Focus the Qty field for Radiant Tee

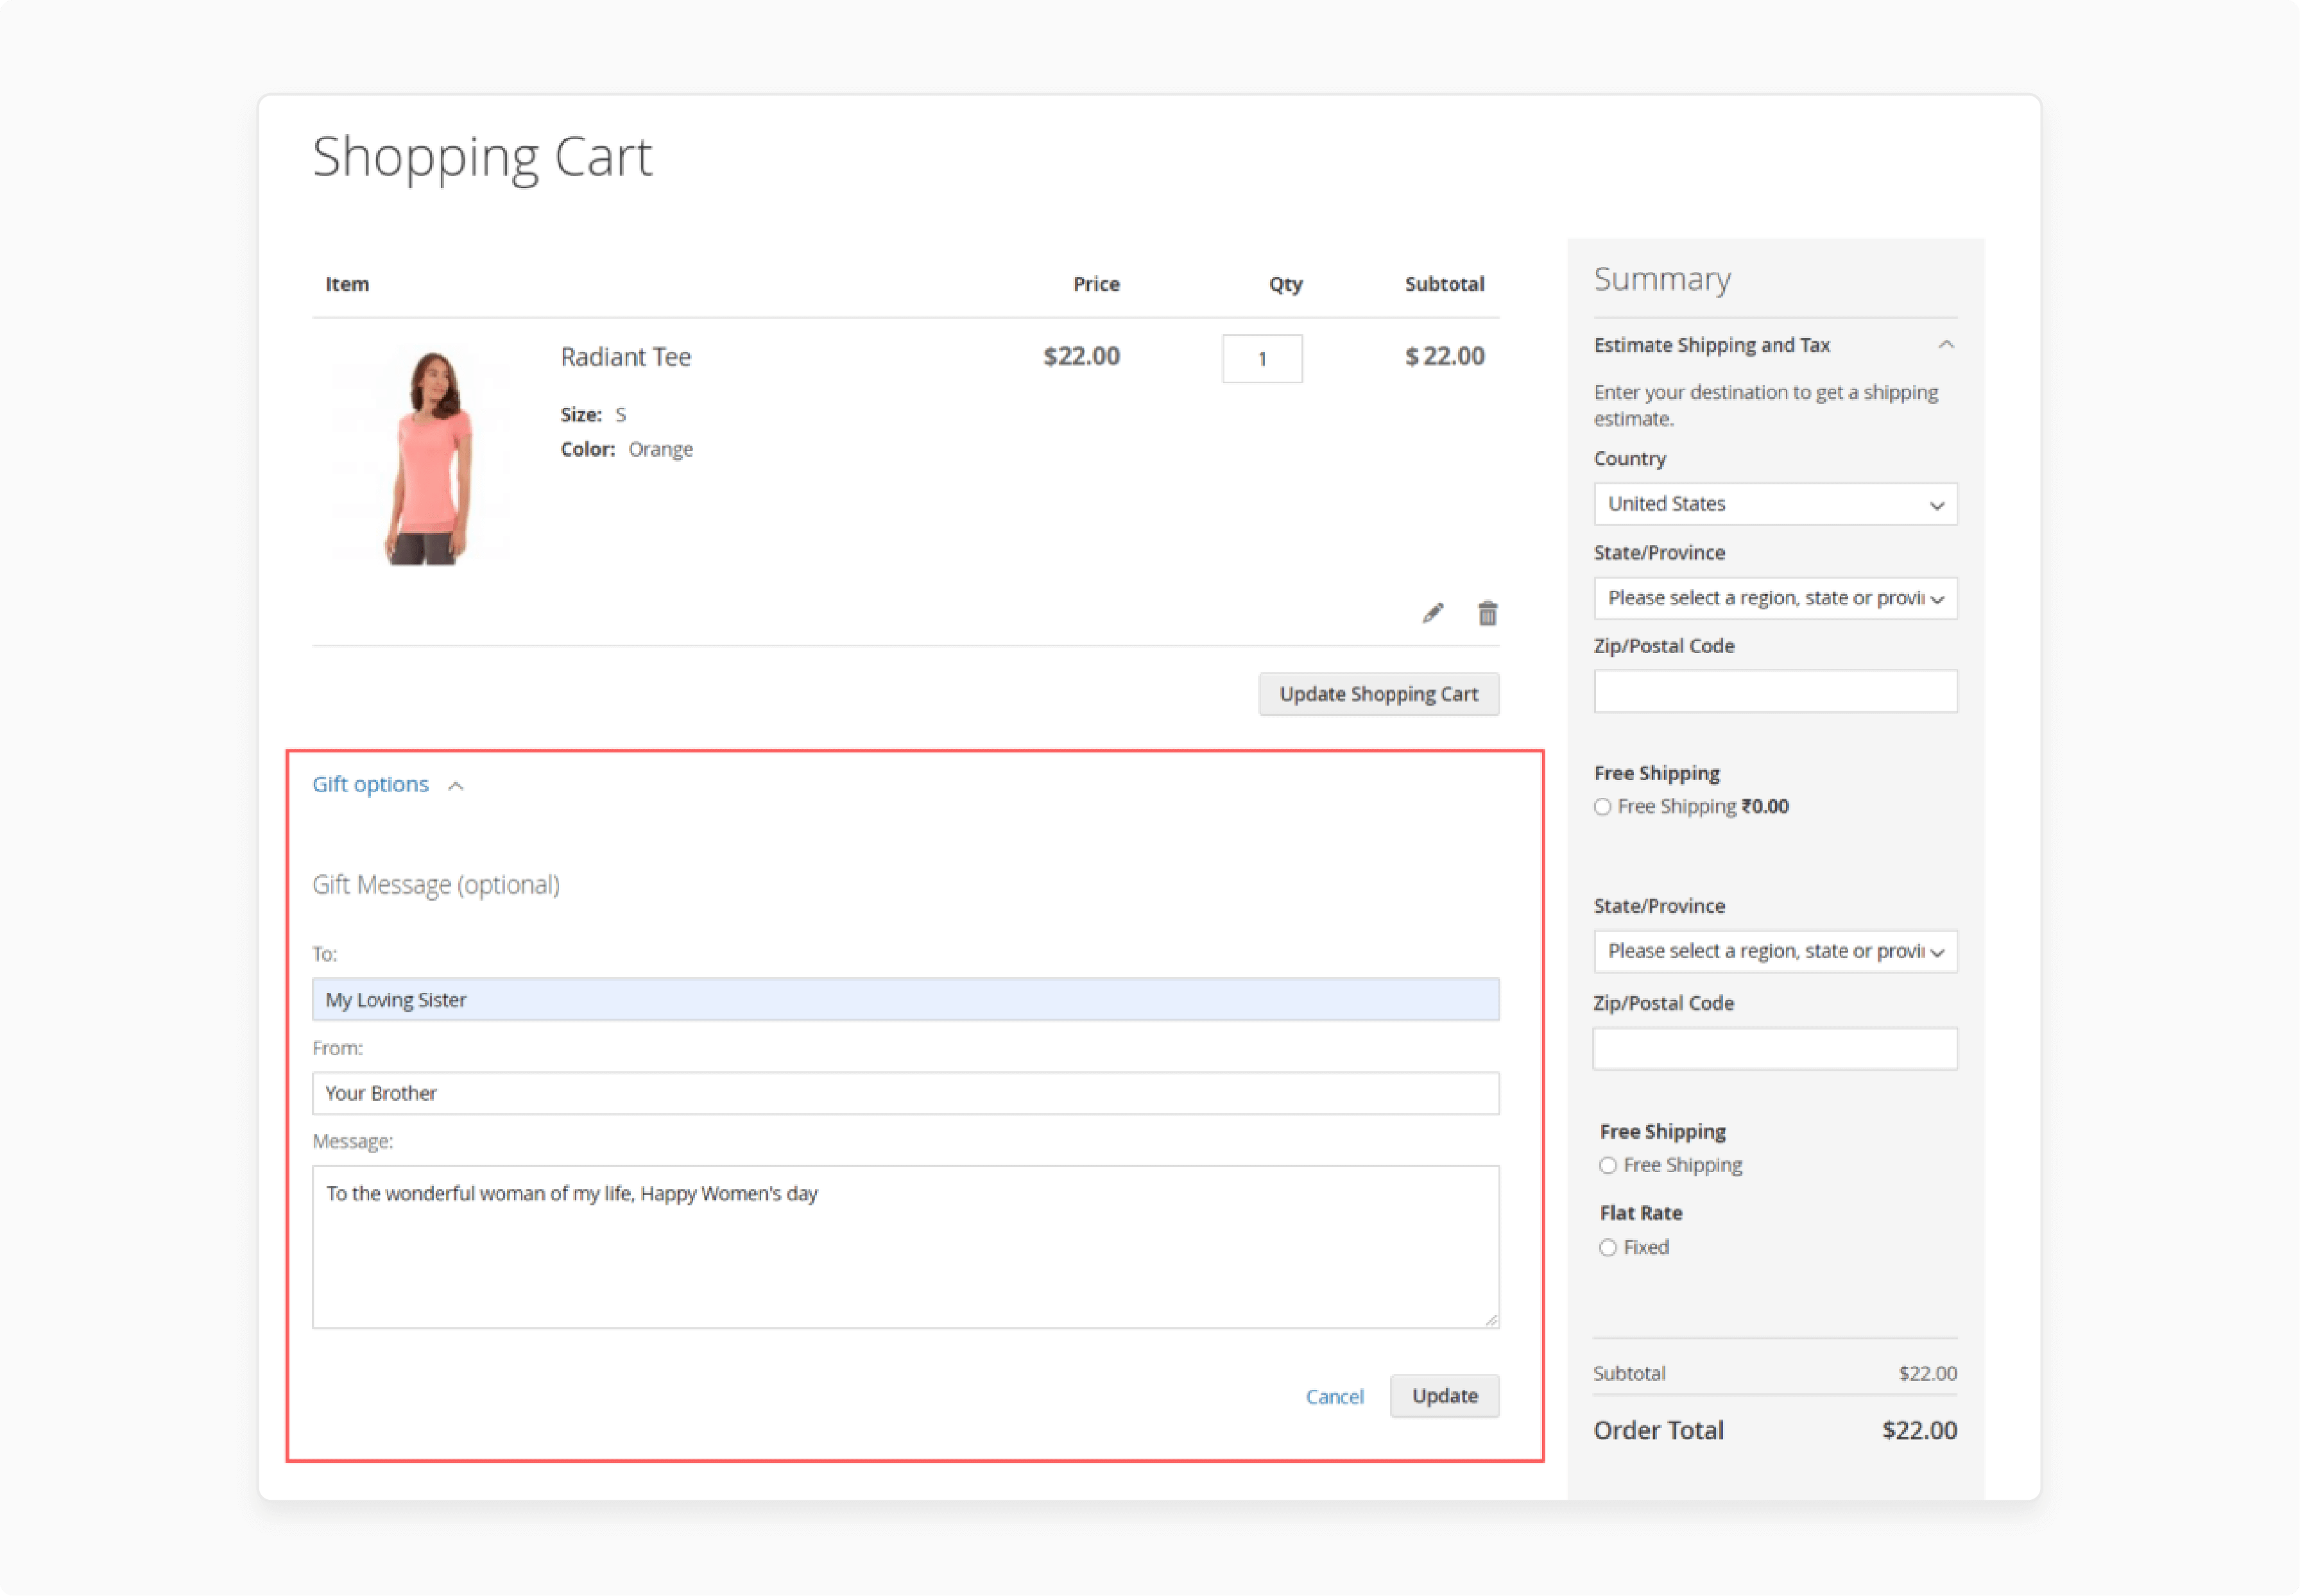[x=1262, y=358]
